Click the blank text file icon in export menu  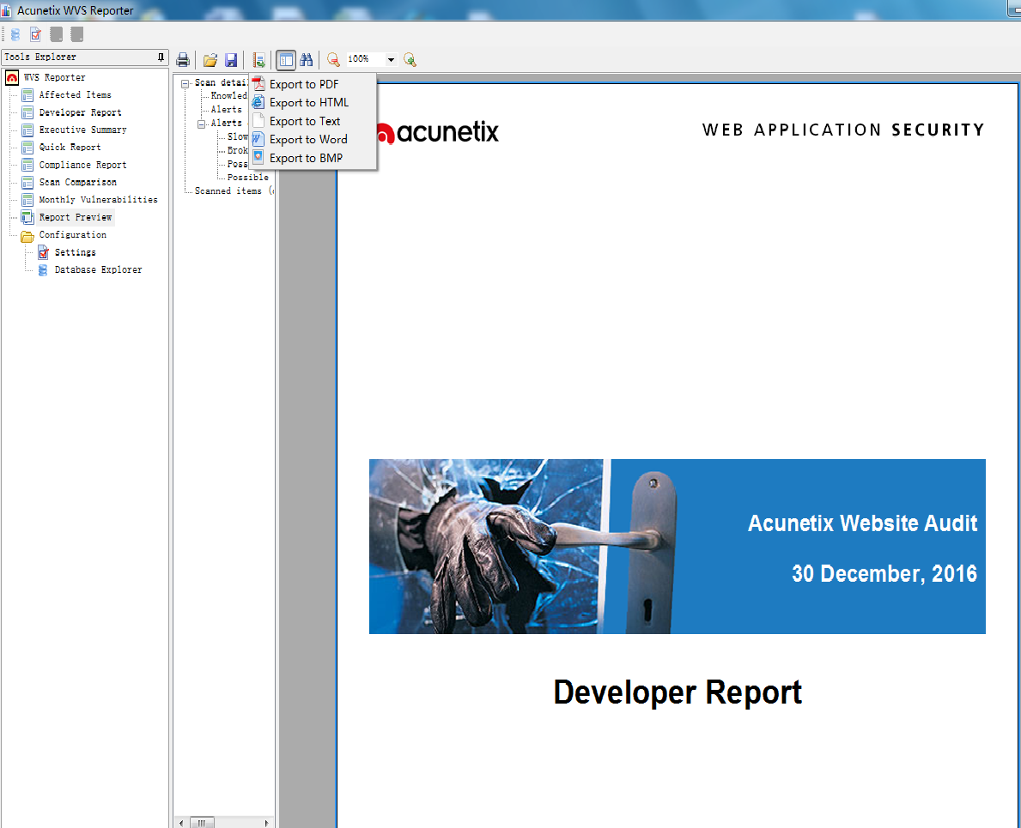[258, 120]
